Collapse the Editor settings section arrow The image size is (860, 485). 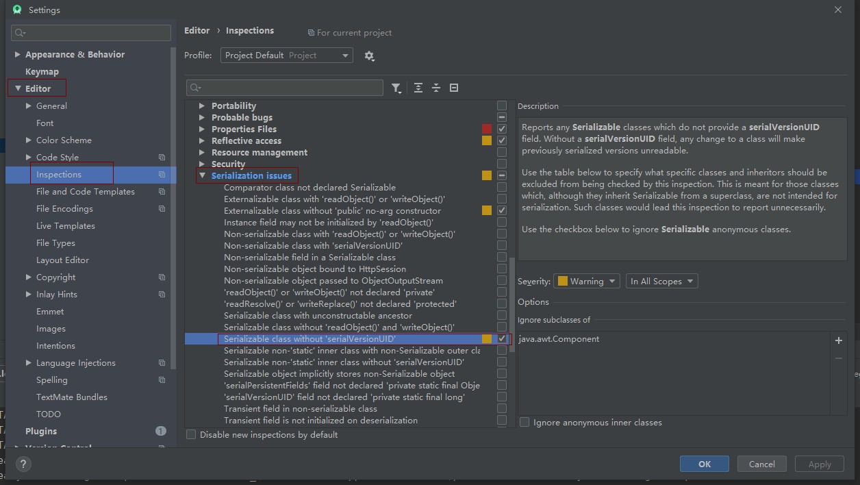[18, 88]
